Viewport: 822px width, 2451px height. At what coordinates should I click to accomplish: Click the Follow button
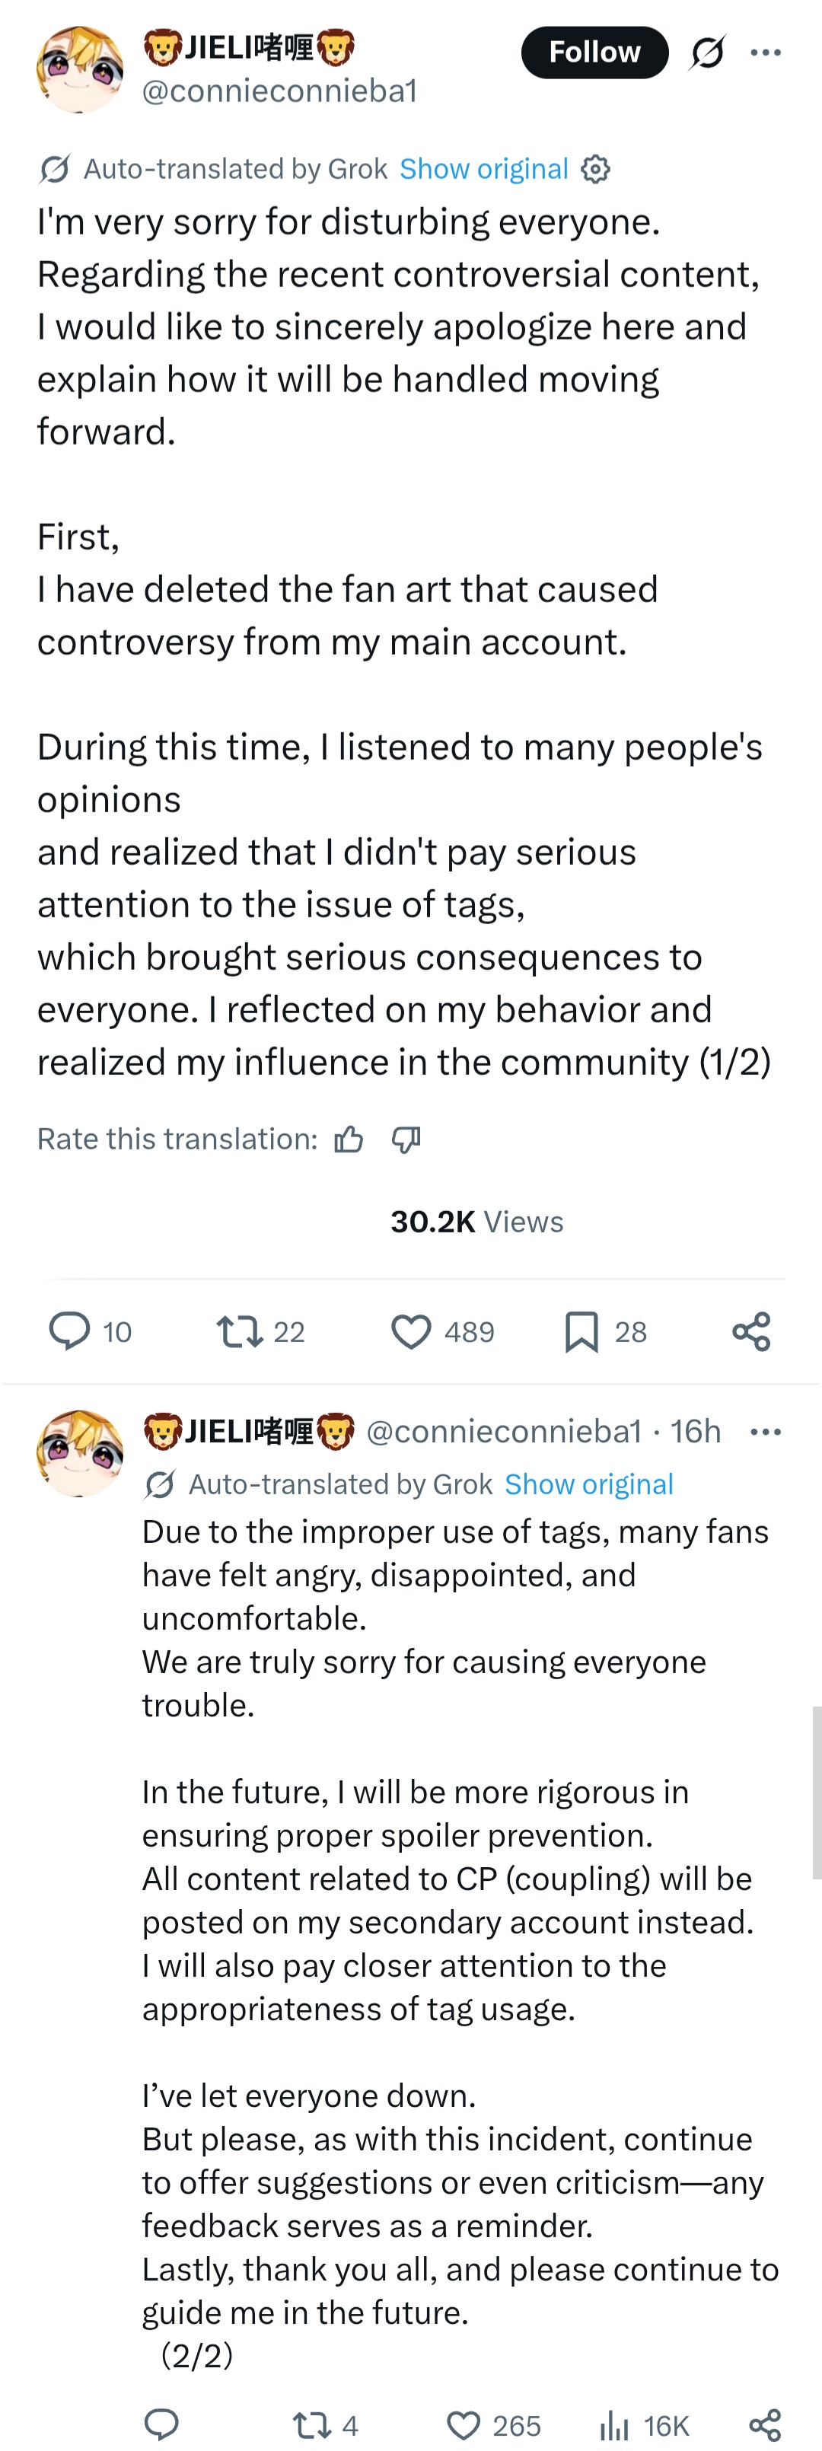(594, 53)
